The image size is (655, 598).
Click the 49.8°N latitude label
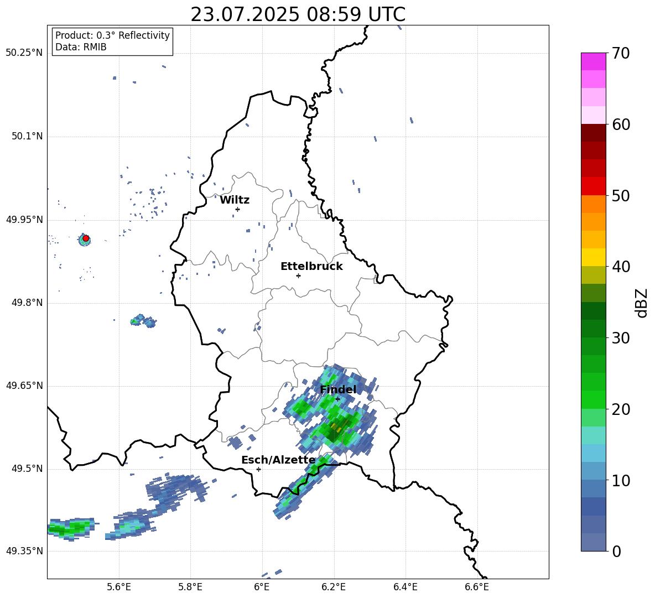click(27, 303)
